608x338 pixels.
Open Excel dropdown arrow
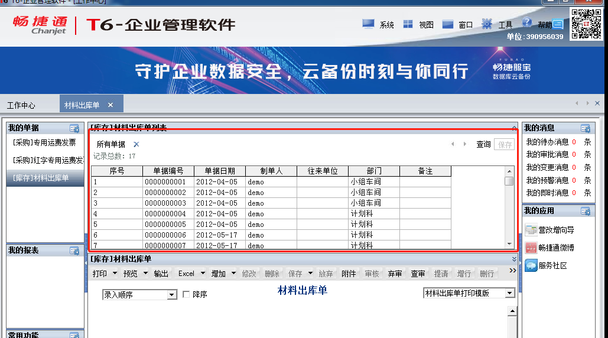[x=203, y=273]
